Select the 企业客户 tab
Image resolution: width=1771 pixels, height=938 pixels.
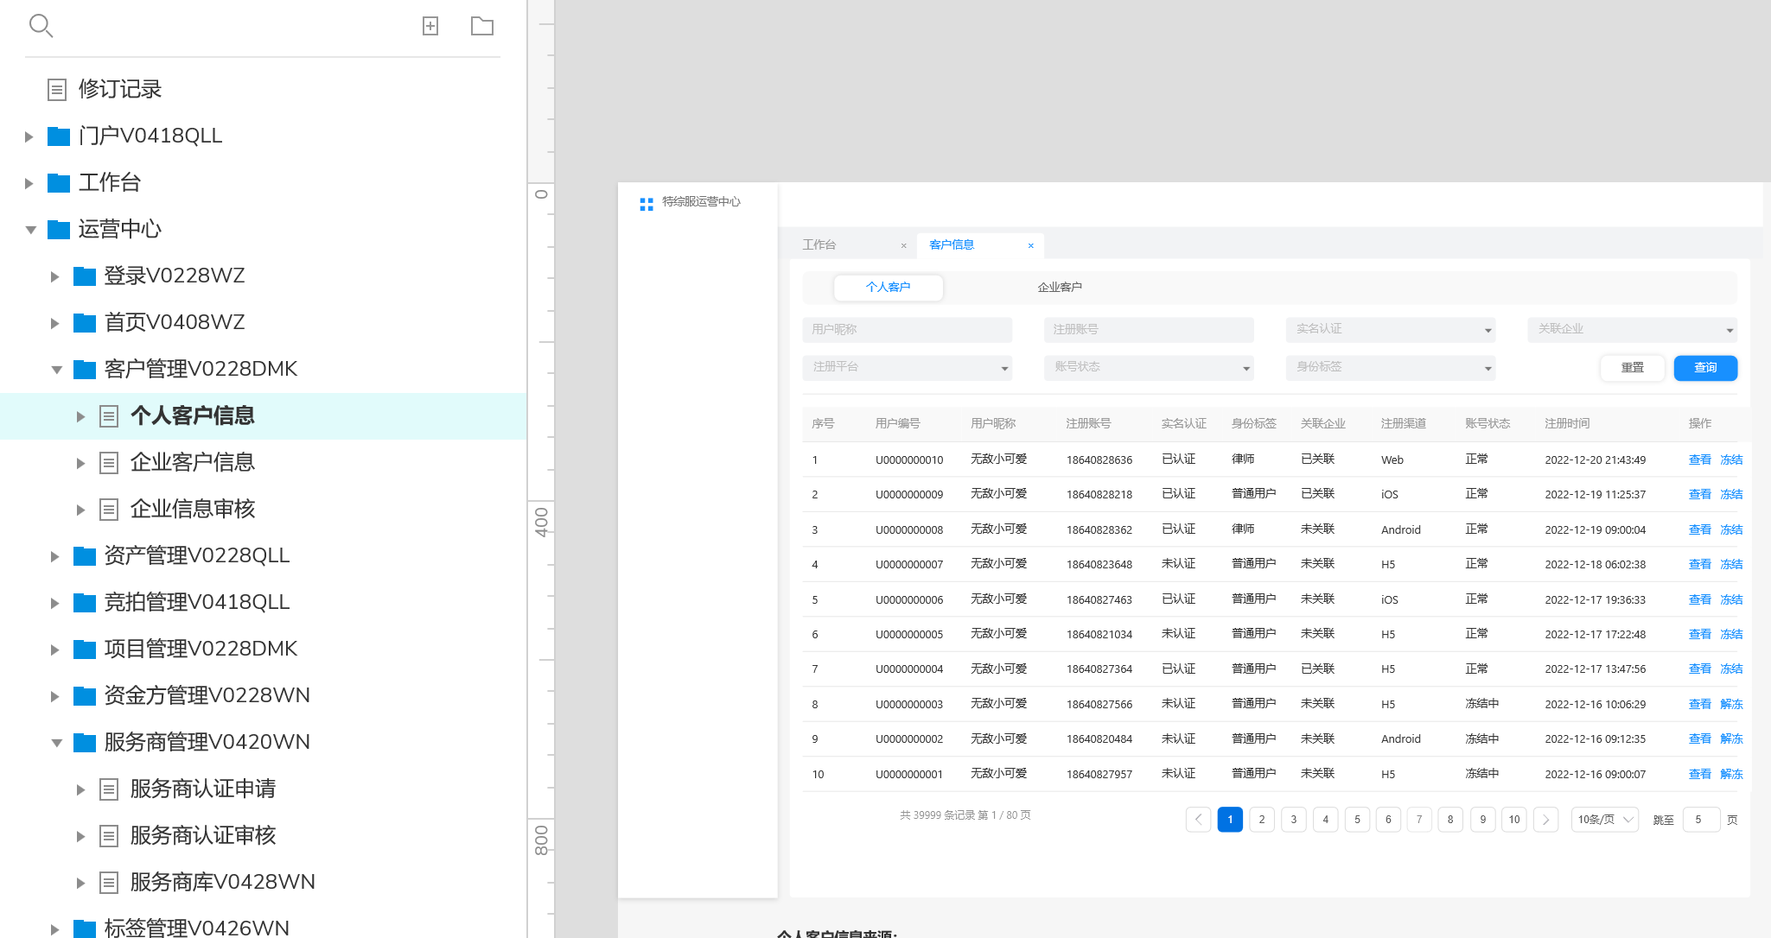point(1060,288)
